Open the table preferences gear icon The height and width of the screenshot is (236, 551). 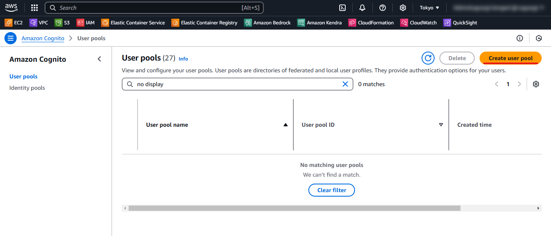536,84
